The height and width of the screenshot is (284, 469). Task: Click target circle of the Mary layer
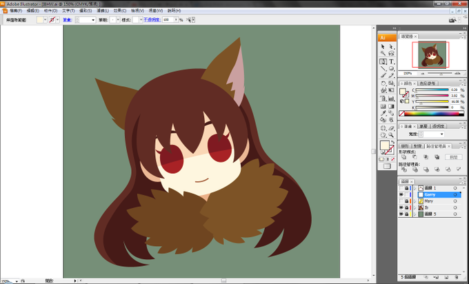pos(455,201)
